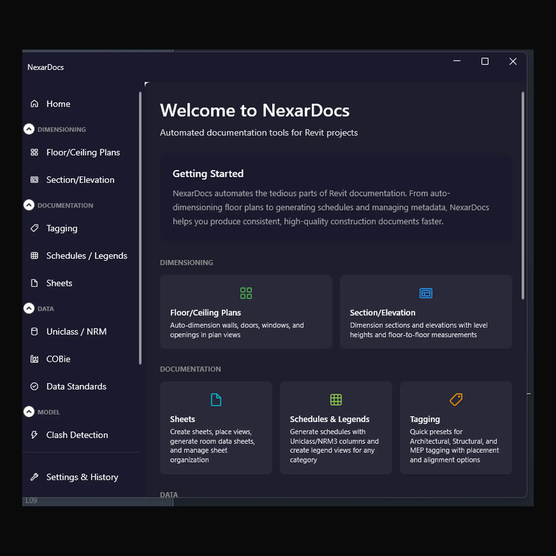This screenshot has height=556, width=556.
Task: Click the Settings & History wrench icon
Action: [34, 477]
